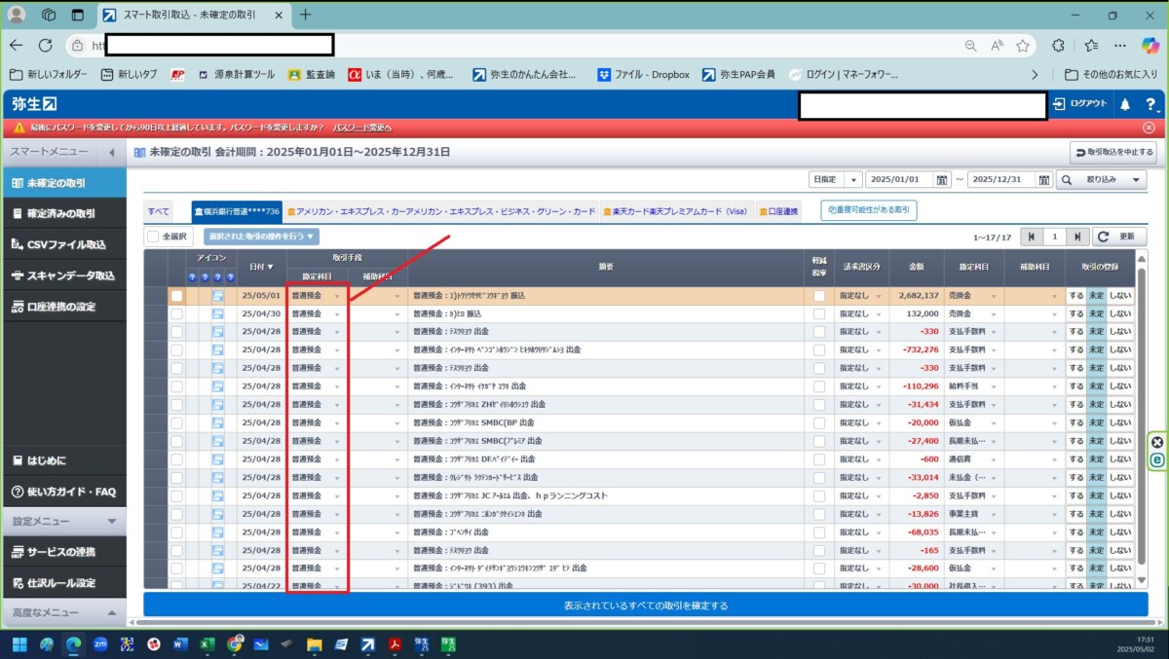Open File Explorer from the taskbar
Screen dimensions: 1169x659
coord(314,643)
